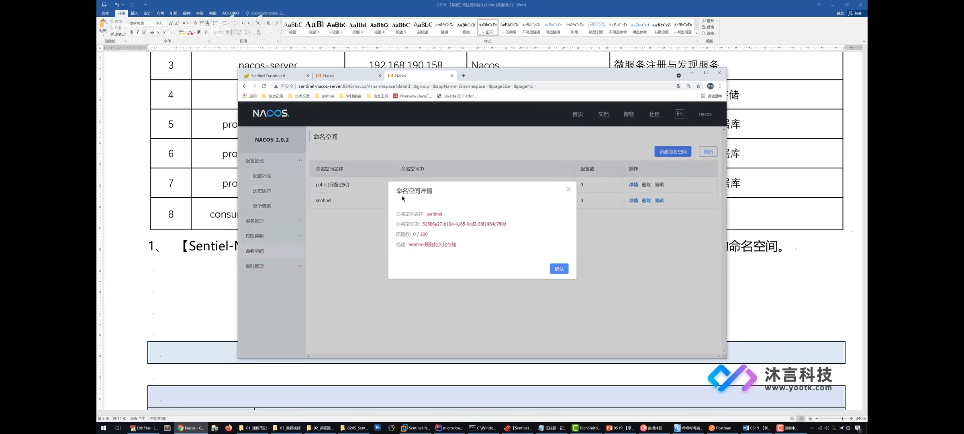
Task: Click the Paste icon in Word's clipboard group
Action: [x=103, y=25]
